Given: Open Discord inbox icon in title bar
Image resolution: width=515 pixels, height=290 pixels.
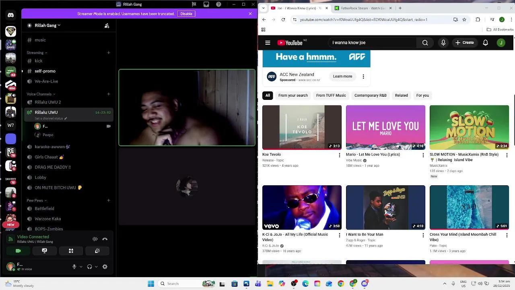Looking at the screenshot, I should click(206, 4).
